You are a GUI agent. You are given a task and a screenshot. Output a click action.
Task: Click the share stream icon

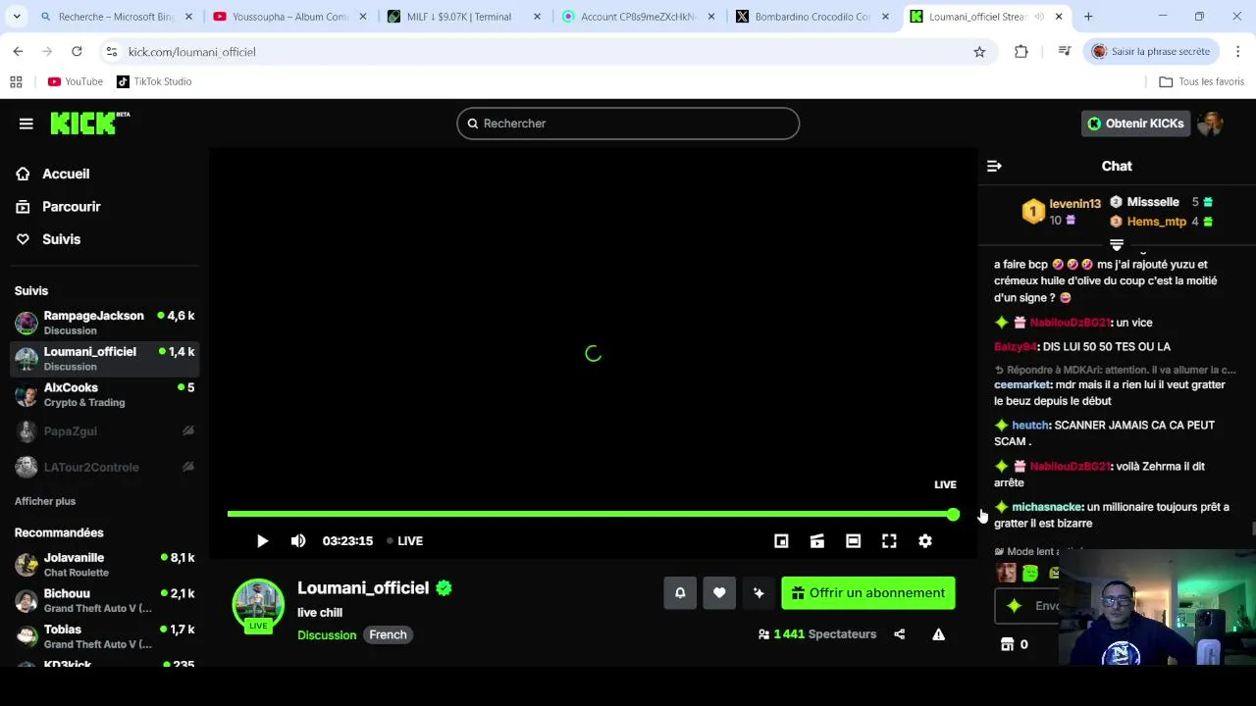click(900, 634)
